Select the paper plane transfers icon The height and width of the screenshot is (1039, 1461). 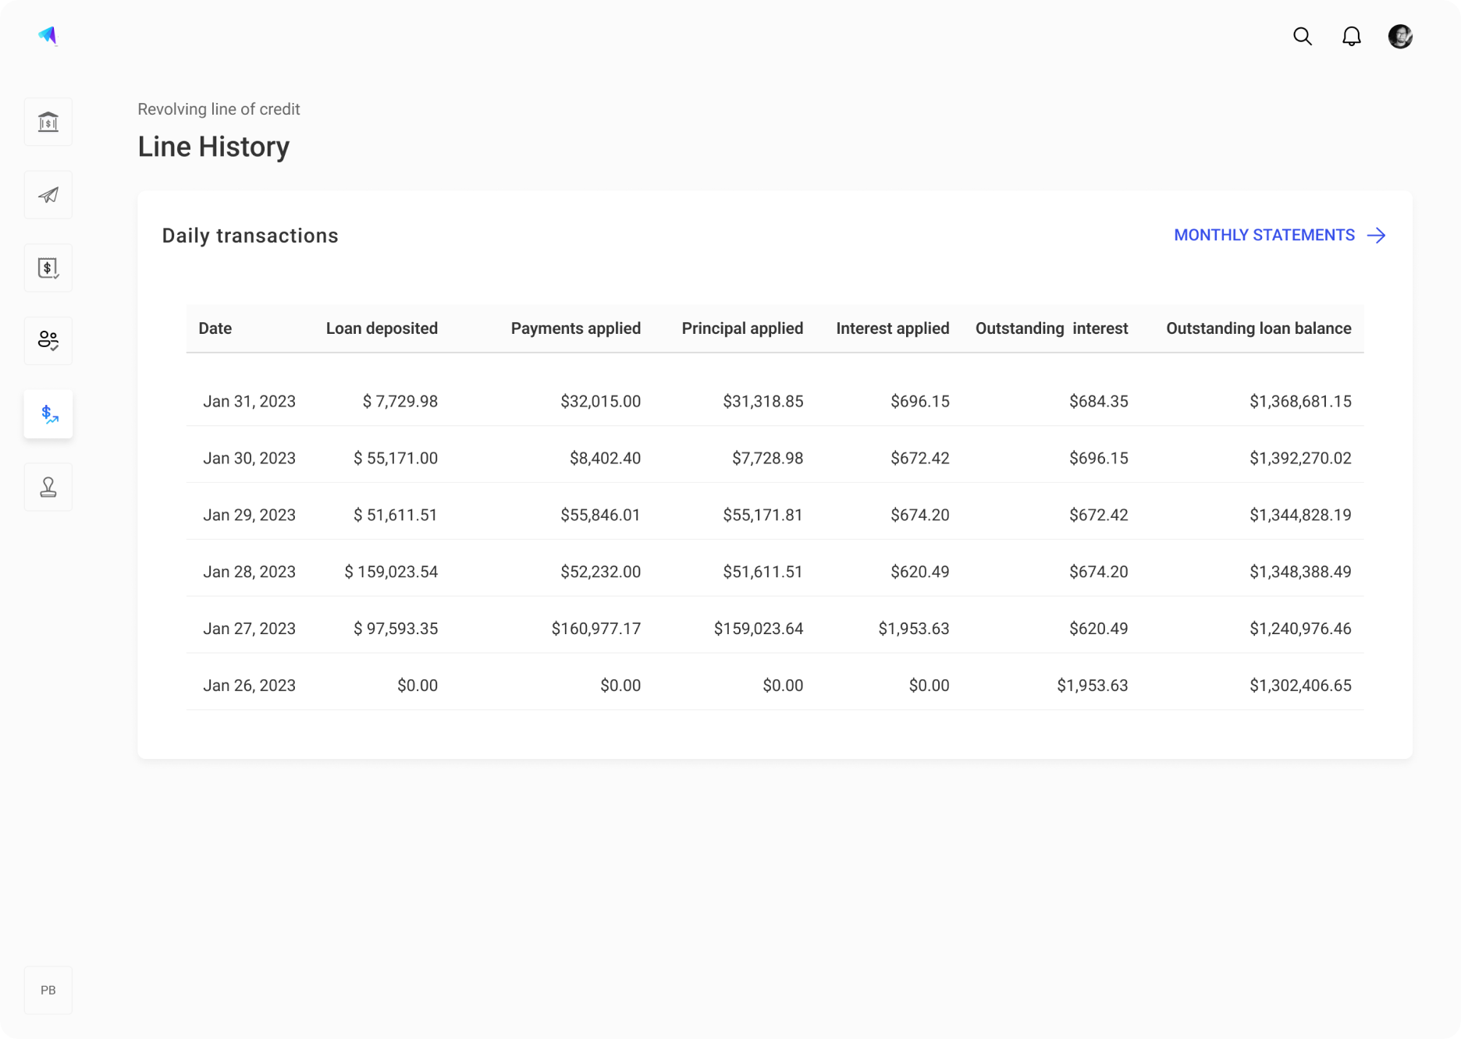pyautogui.click(x=48, y=195)
